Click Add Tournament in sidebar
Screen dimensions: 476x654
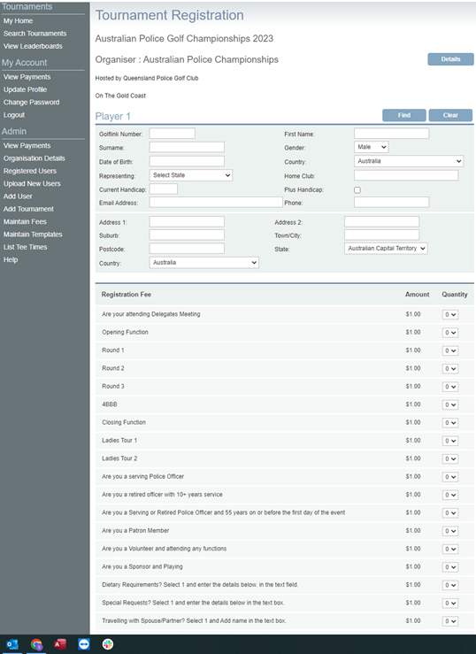pyautogui.click(x=28, y=209)
